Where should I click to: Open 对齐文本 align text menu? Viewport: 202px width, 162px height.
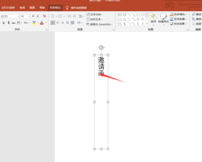[95, 19]
